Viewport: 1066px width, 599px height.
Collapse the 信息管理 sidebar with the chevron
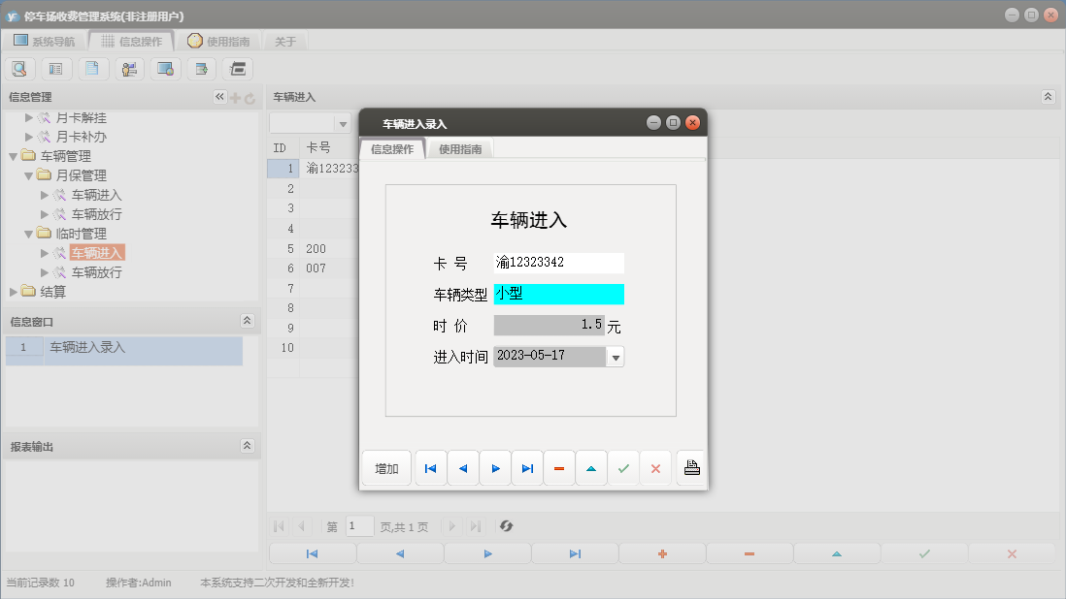click(x=218, y=96)
